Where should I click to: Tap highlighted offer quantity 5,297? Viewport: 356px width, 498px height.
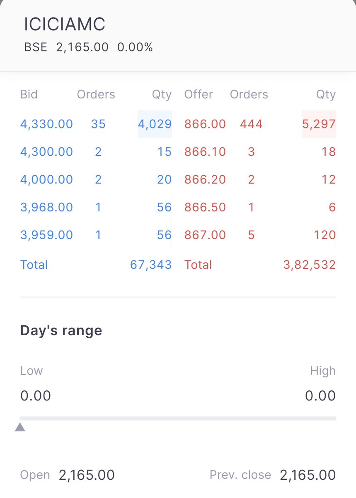coord(319,124)
